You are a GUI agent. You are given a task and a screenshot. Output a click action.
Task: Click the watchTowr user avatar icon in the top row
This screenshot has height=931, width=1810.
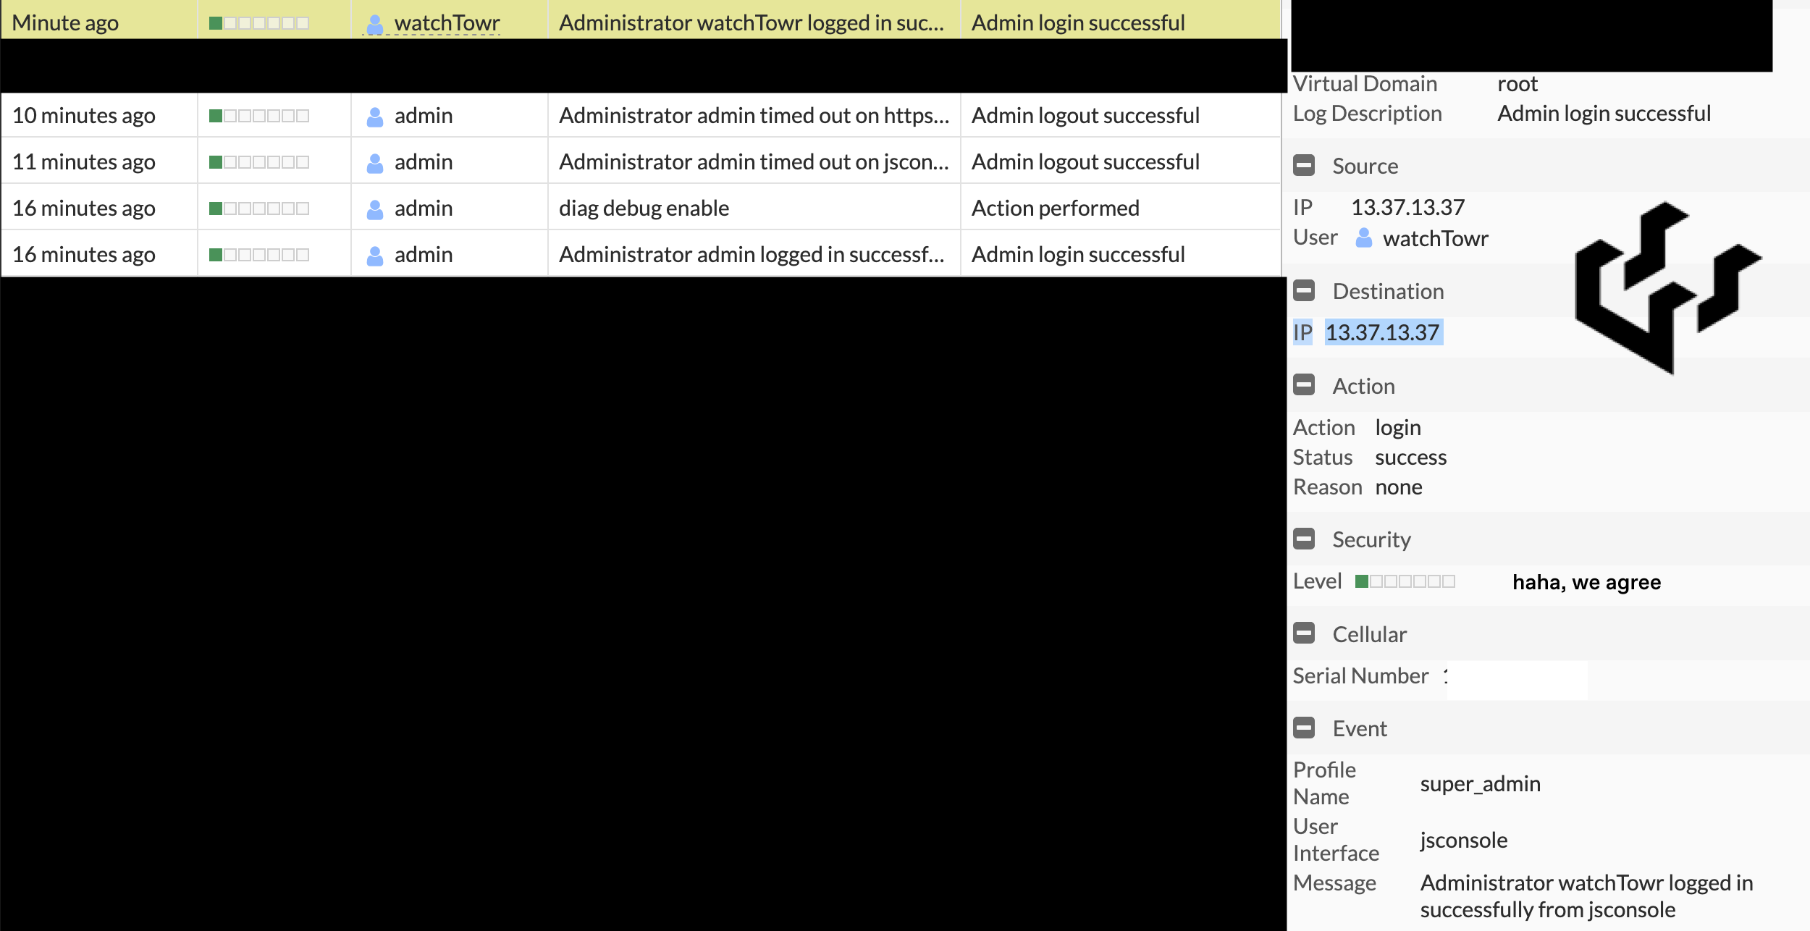click(375, 24)
